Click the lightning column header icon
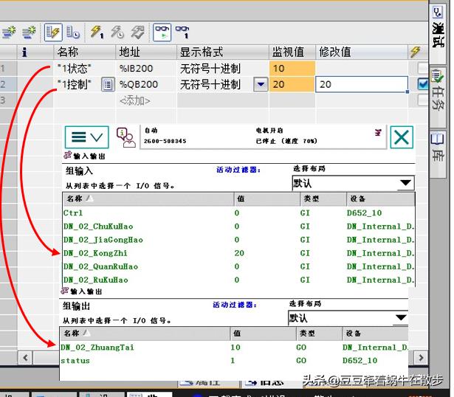This screenshot has width=454, height=397. click(415, 52)
